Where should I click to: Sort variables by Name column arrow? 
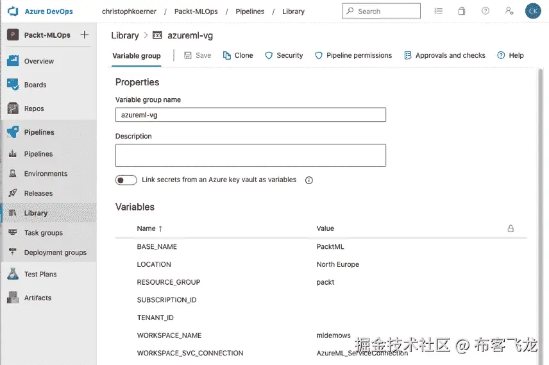click(x=160, y=228)
